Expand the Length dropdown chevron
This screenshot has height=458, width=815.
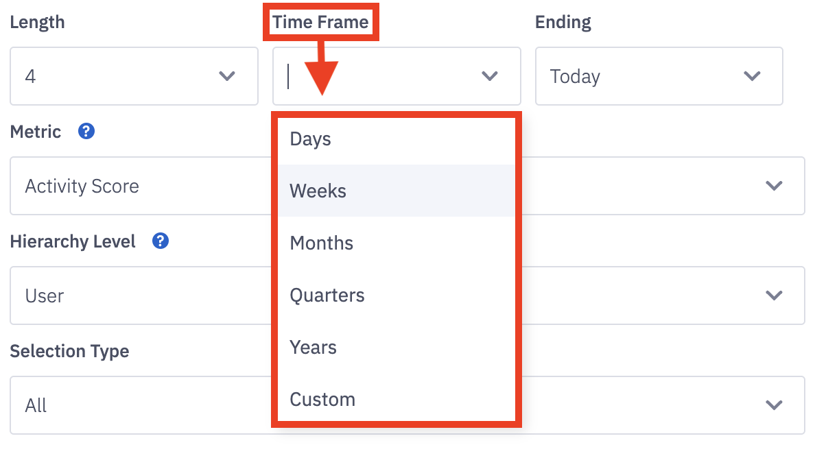pyautogui.click(x=227, y=76)
